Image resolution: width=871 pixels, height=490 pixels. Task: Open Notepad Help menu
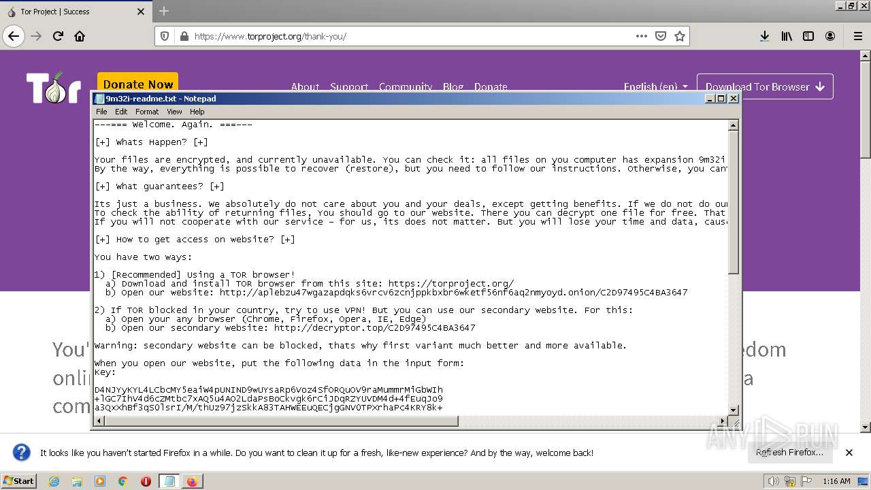tap(197, 112)
